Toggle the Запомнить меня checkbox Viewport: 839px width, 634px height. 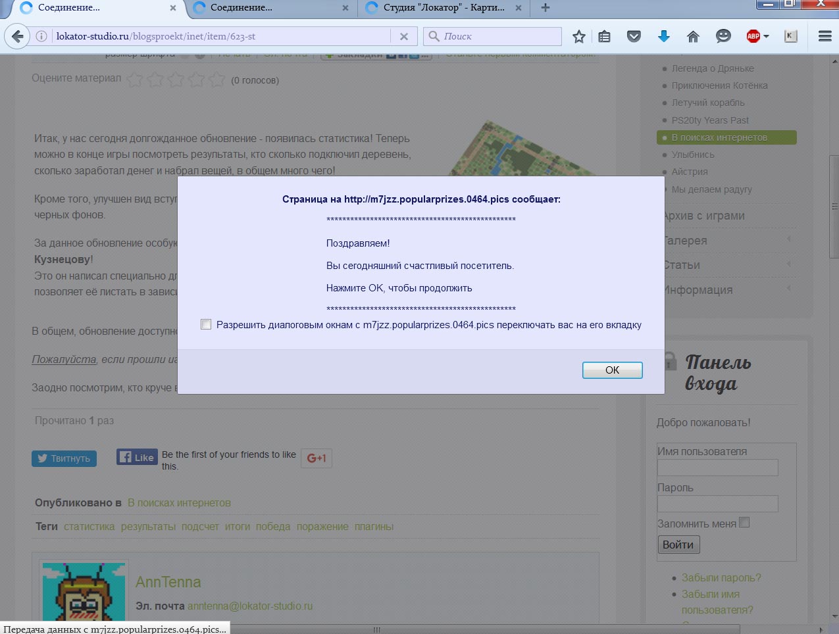click(x=744, y=523)
